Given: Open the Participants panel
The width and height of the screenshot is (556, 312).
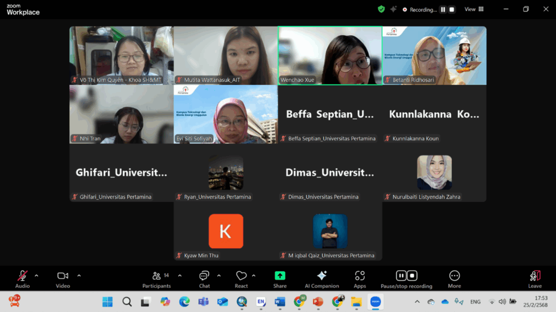Looking at the screenshot, I should click(x=157, y=276).
